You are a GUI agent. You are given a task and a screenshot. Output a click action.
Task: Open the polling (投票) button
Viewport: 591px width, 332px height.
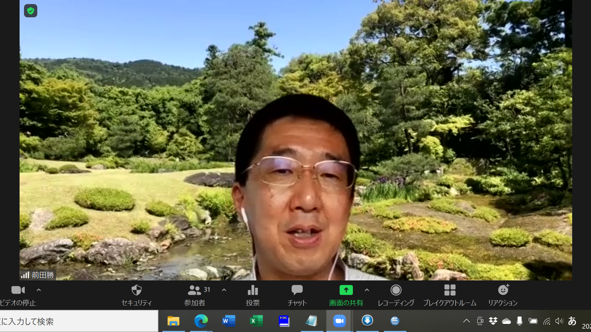tap(253, 295)
